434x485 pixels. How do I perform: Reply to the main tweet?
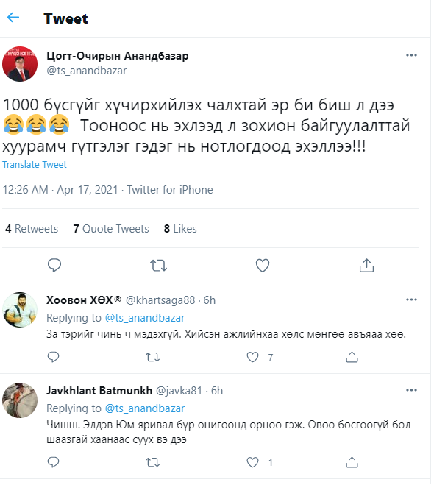coord(54,266)
